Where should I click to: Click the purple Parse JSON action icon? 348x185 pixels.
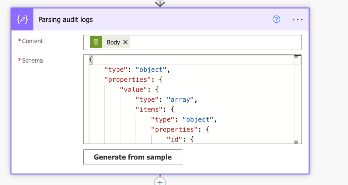pos(22,19)
